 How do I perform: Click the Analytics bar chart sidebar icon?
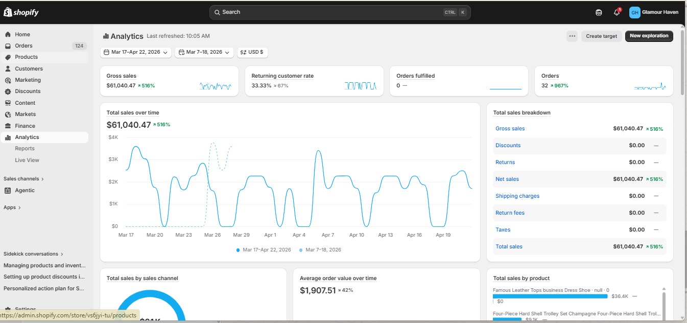[x=8, y=137]
